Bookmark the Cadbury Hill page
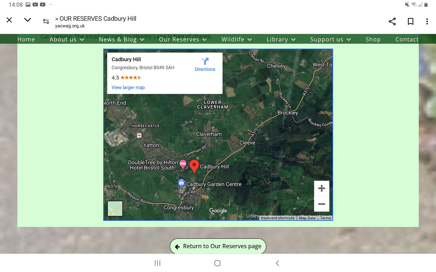This screenshot has height=272, width=436. [x=411, y=21]
